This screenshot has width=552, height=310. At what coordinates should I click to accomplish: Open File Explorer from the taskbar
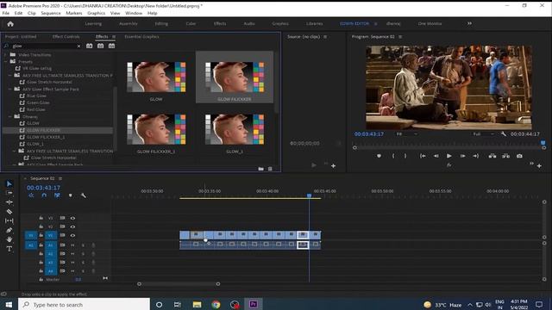pyautogui.click(x=198, y=304)
